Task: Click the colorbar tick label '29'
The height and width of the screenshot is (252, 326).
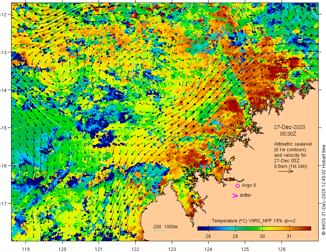Action: tap(235, 236)
